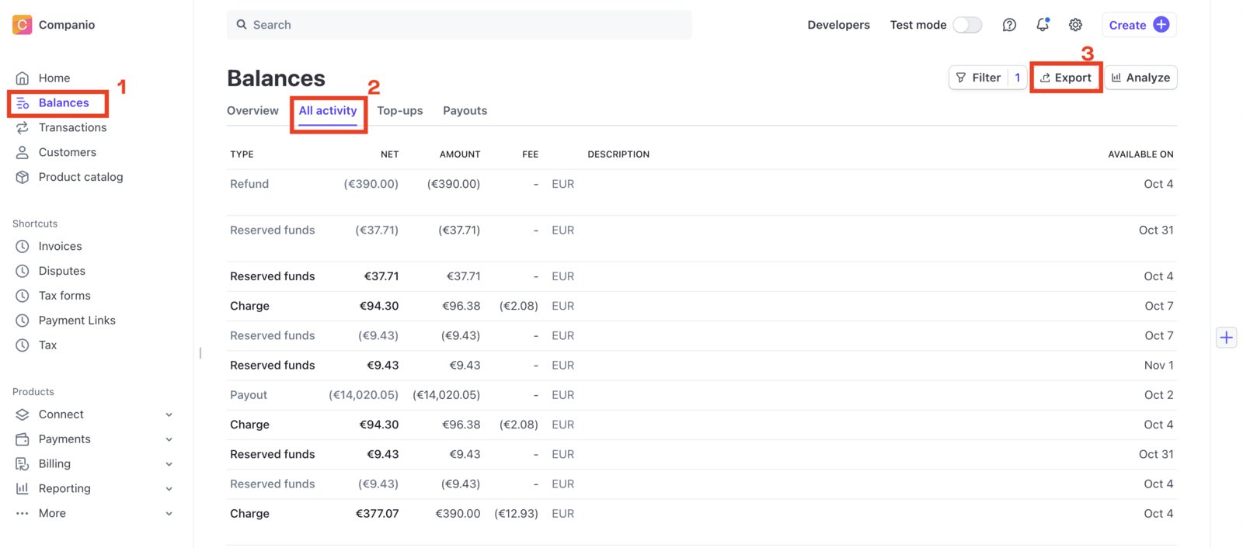Click the sidebar collapse handle
The width and height of the screenshot is (1243, 548).
pos(200,353)
